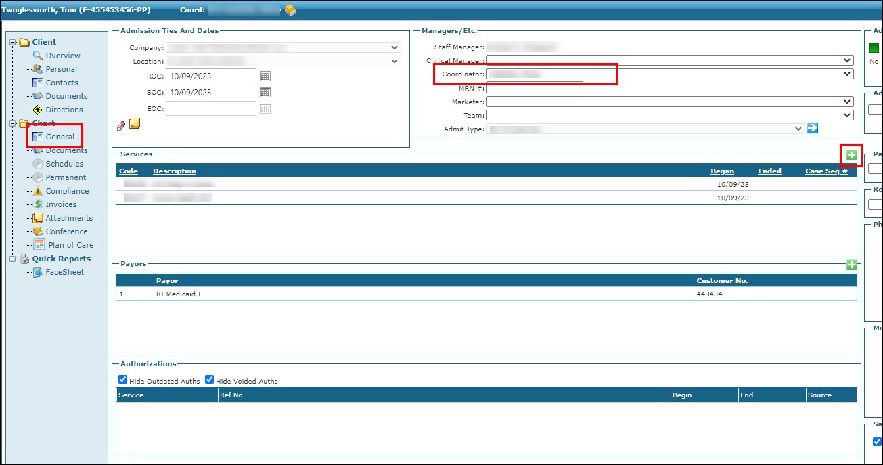Collapse the Client tree folder
This screenshot has width=883, height=465.
(x=13, y=42)
